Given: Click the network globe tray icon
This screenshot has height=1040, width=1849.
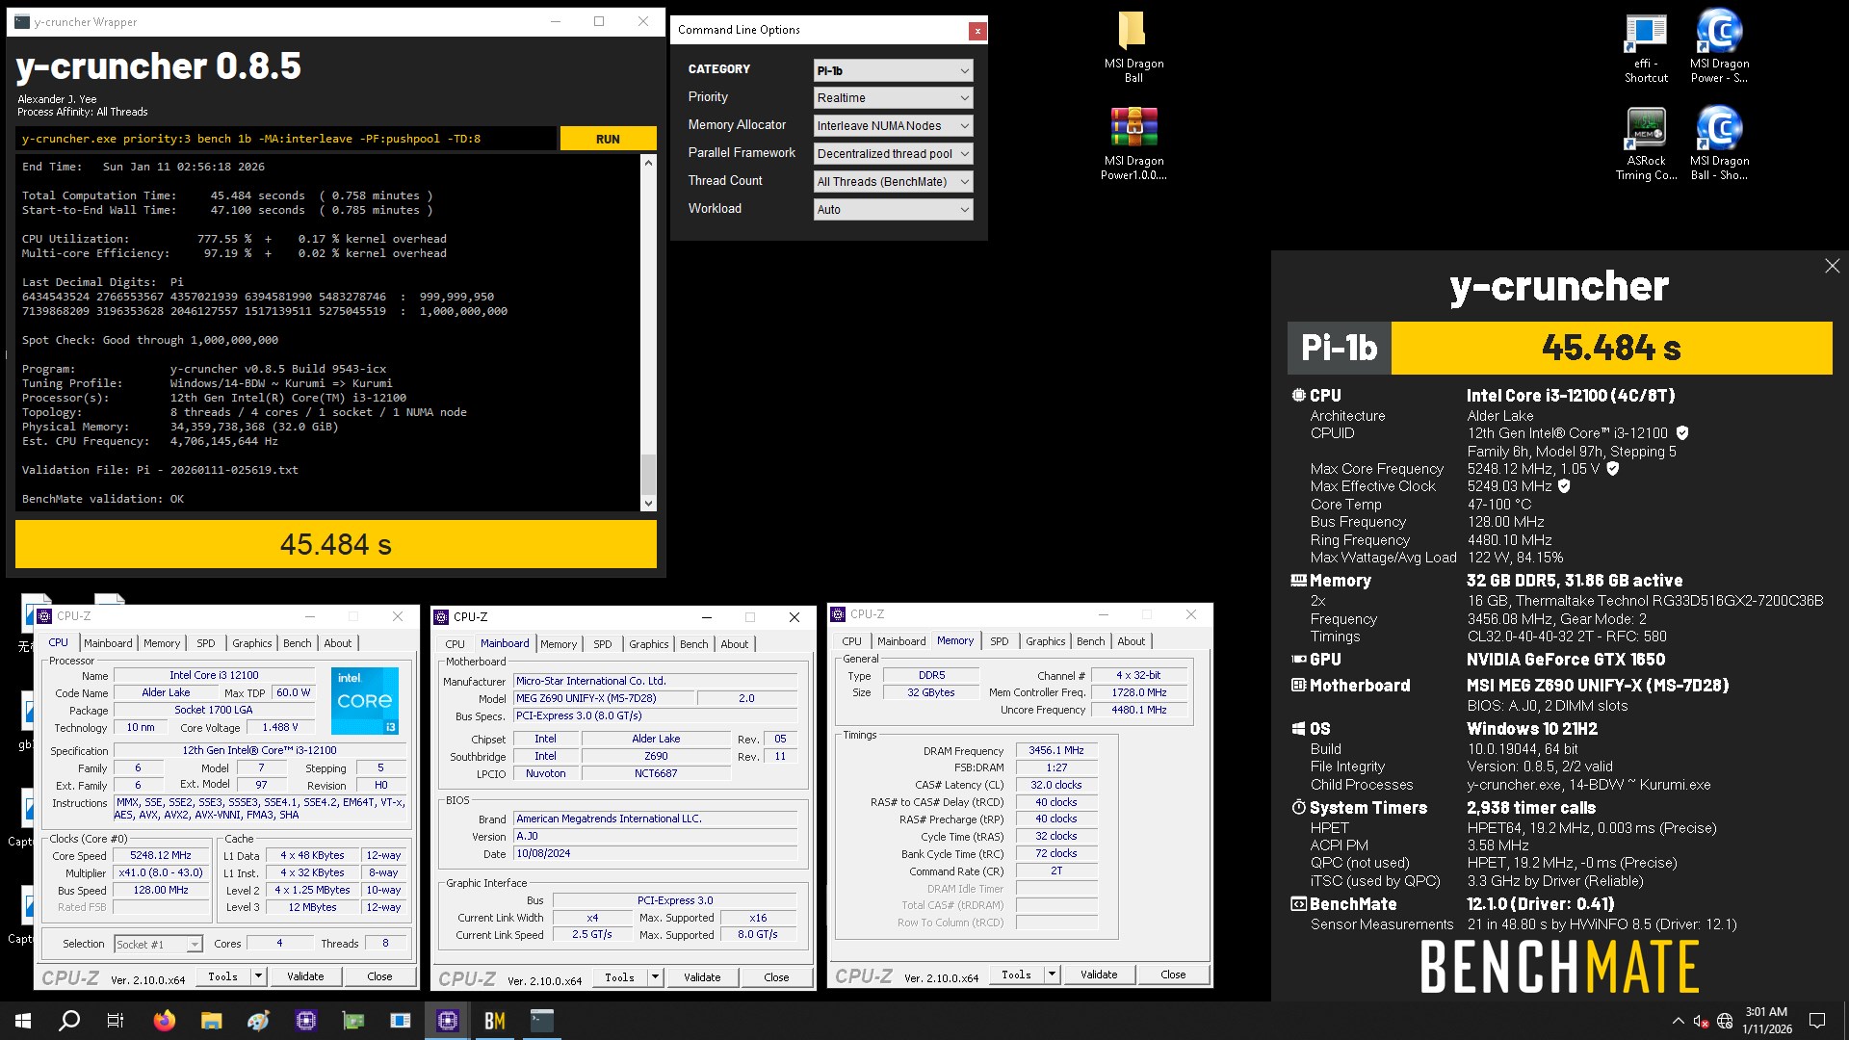Looking at the screenshot, I should (1725, 1021).
